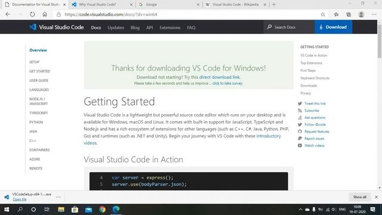
Task: Launch Google Chrome from taskbar
Action: point(102,210)
